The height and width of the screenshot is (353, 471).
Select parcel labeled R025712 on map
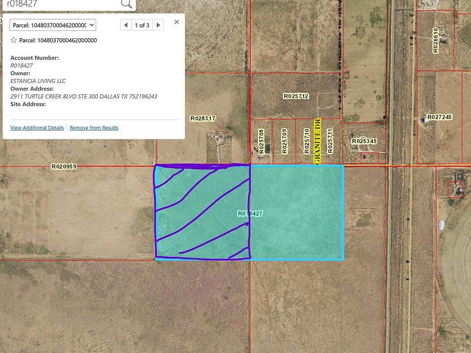pyautogui.click(x=296, y=96)
